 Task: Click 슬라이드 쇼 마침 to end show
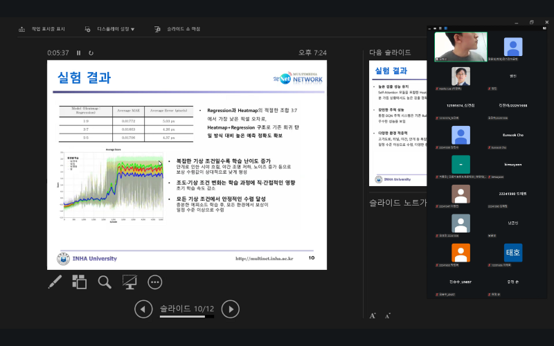tap(177, 29)
